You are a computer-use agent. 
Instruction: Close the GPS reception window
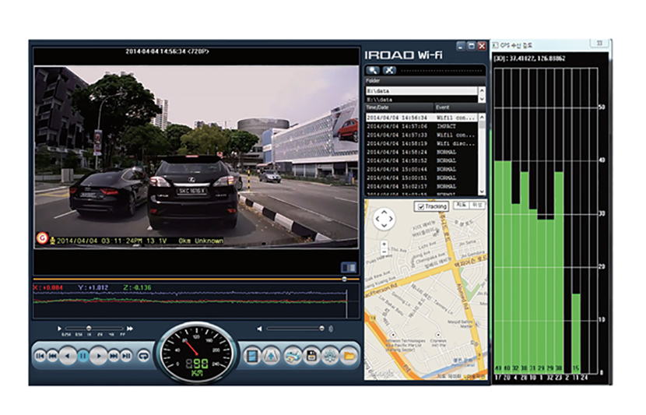599,44
